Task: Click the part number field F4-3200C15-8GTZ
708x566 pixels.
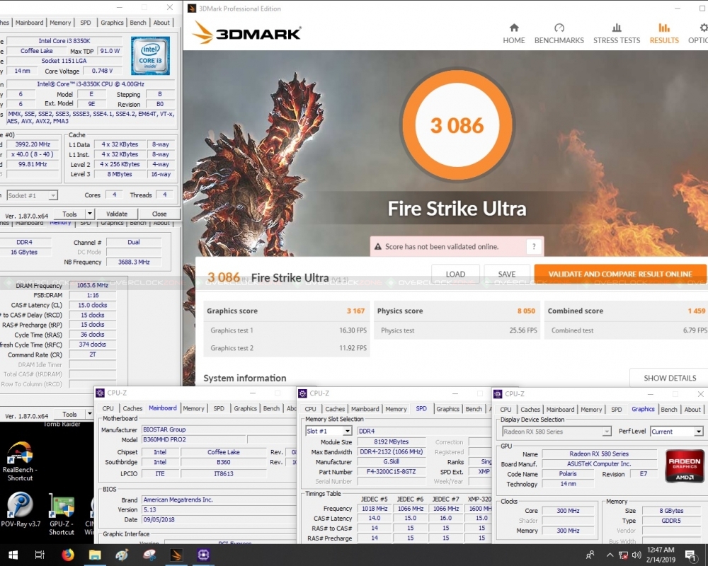Action: (x=392, y=472)
